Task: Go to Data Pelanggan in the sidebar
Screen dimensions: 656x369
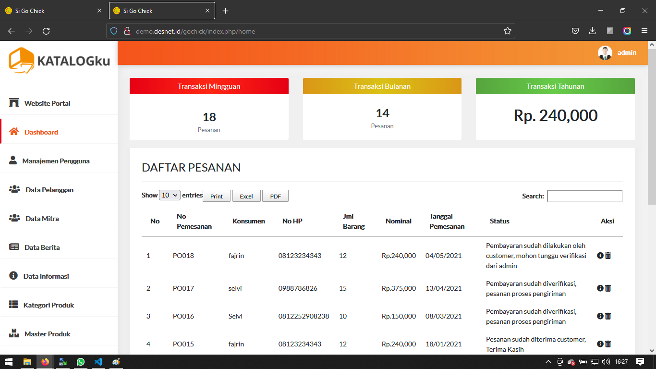Action: pos(49,190)
